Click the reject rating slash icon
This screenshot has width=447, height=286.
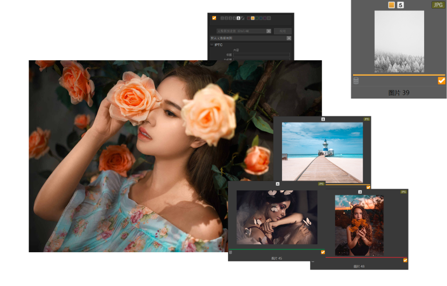coord(242,18)
